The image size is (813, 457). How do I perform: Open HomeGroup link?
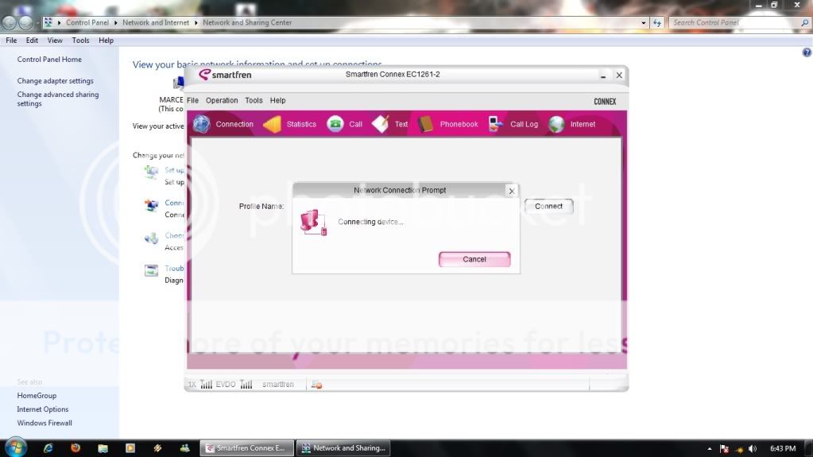(x=37, y=395)
